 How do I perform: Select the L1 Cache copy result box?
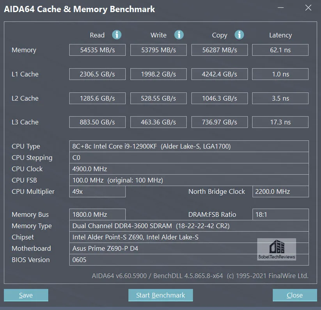click(x=220, y=74)
